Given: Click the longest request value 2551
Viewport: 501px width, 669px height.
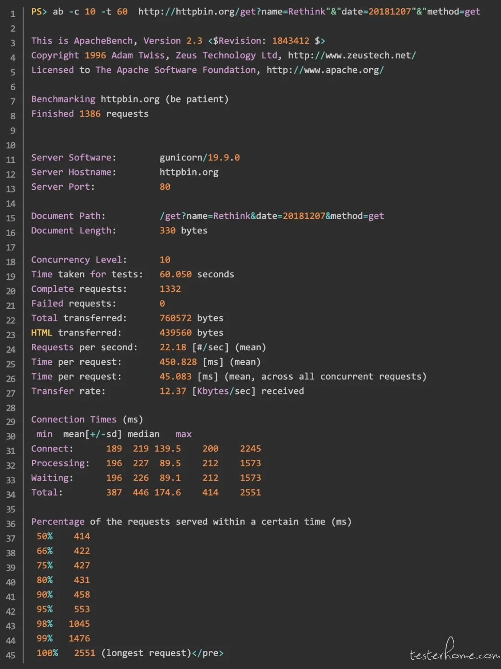Looking at the screenshot, I should click(84, 653).
